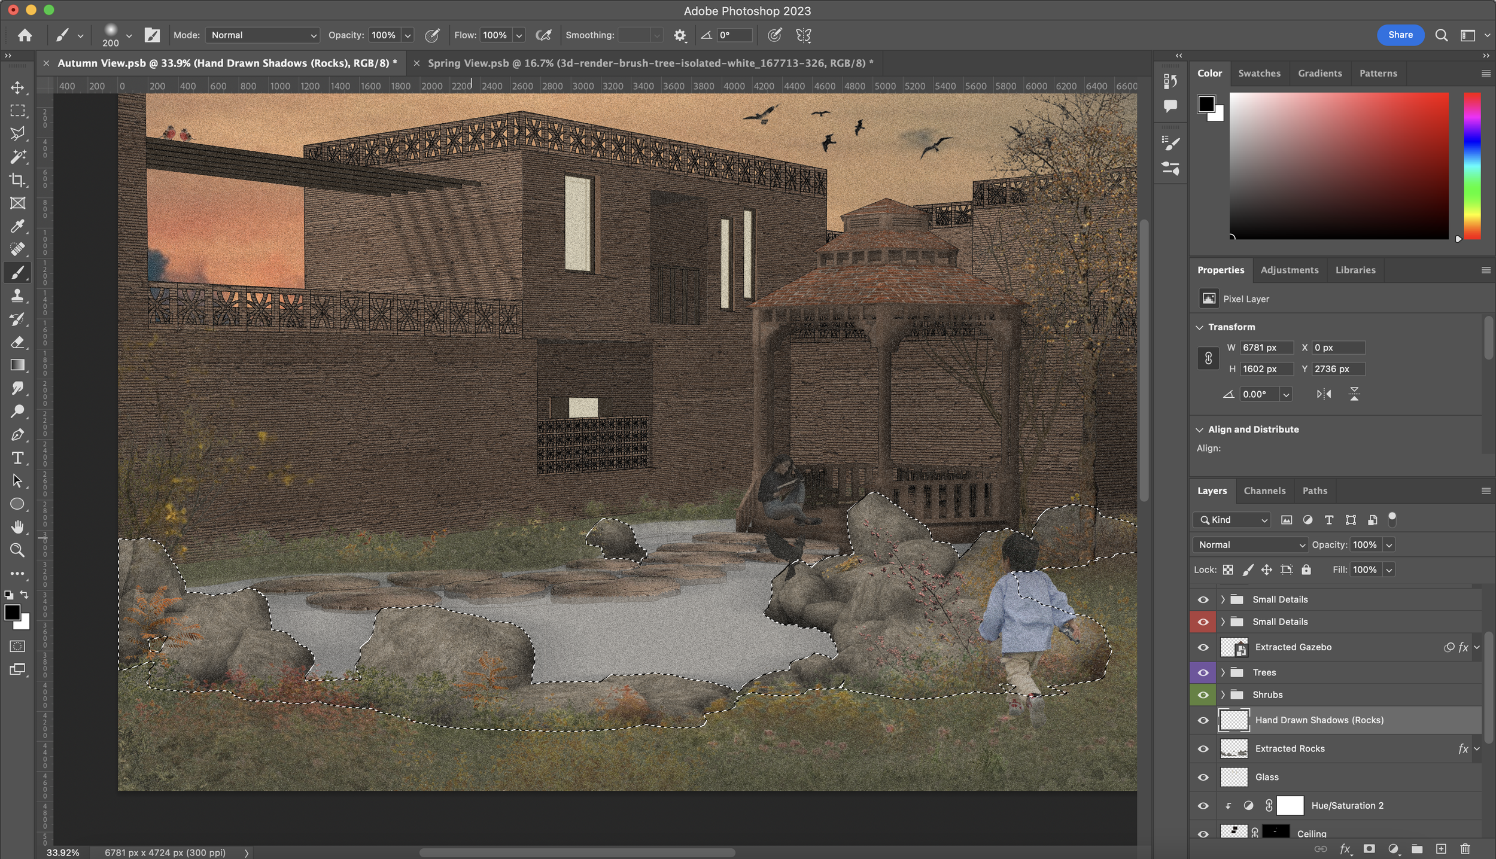Select the Gradient tool

click(17, 365)
